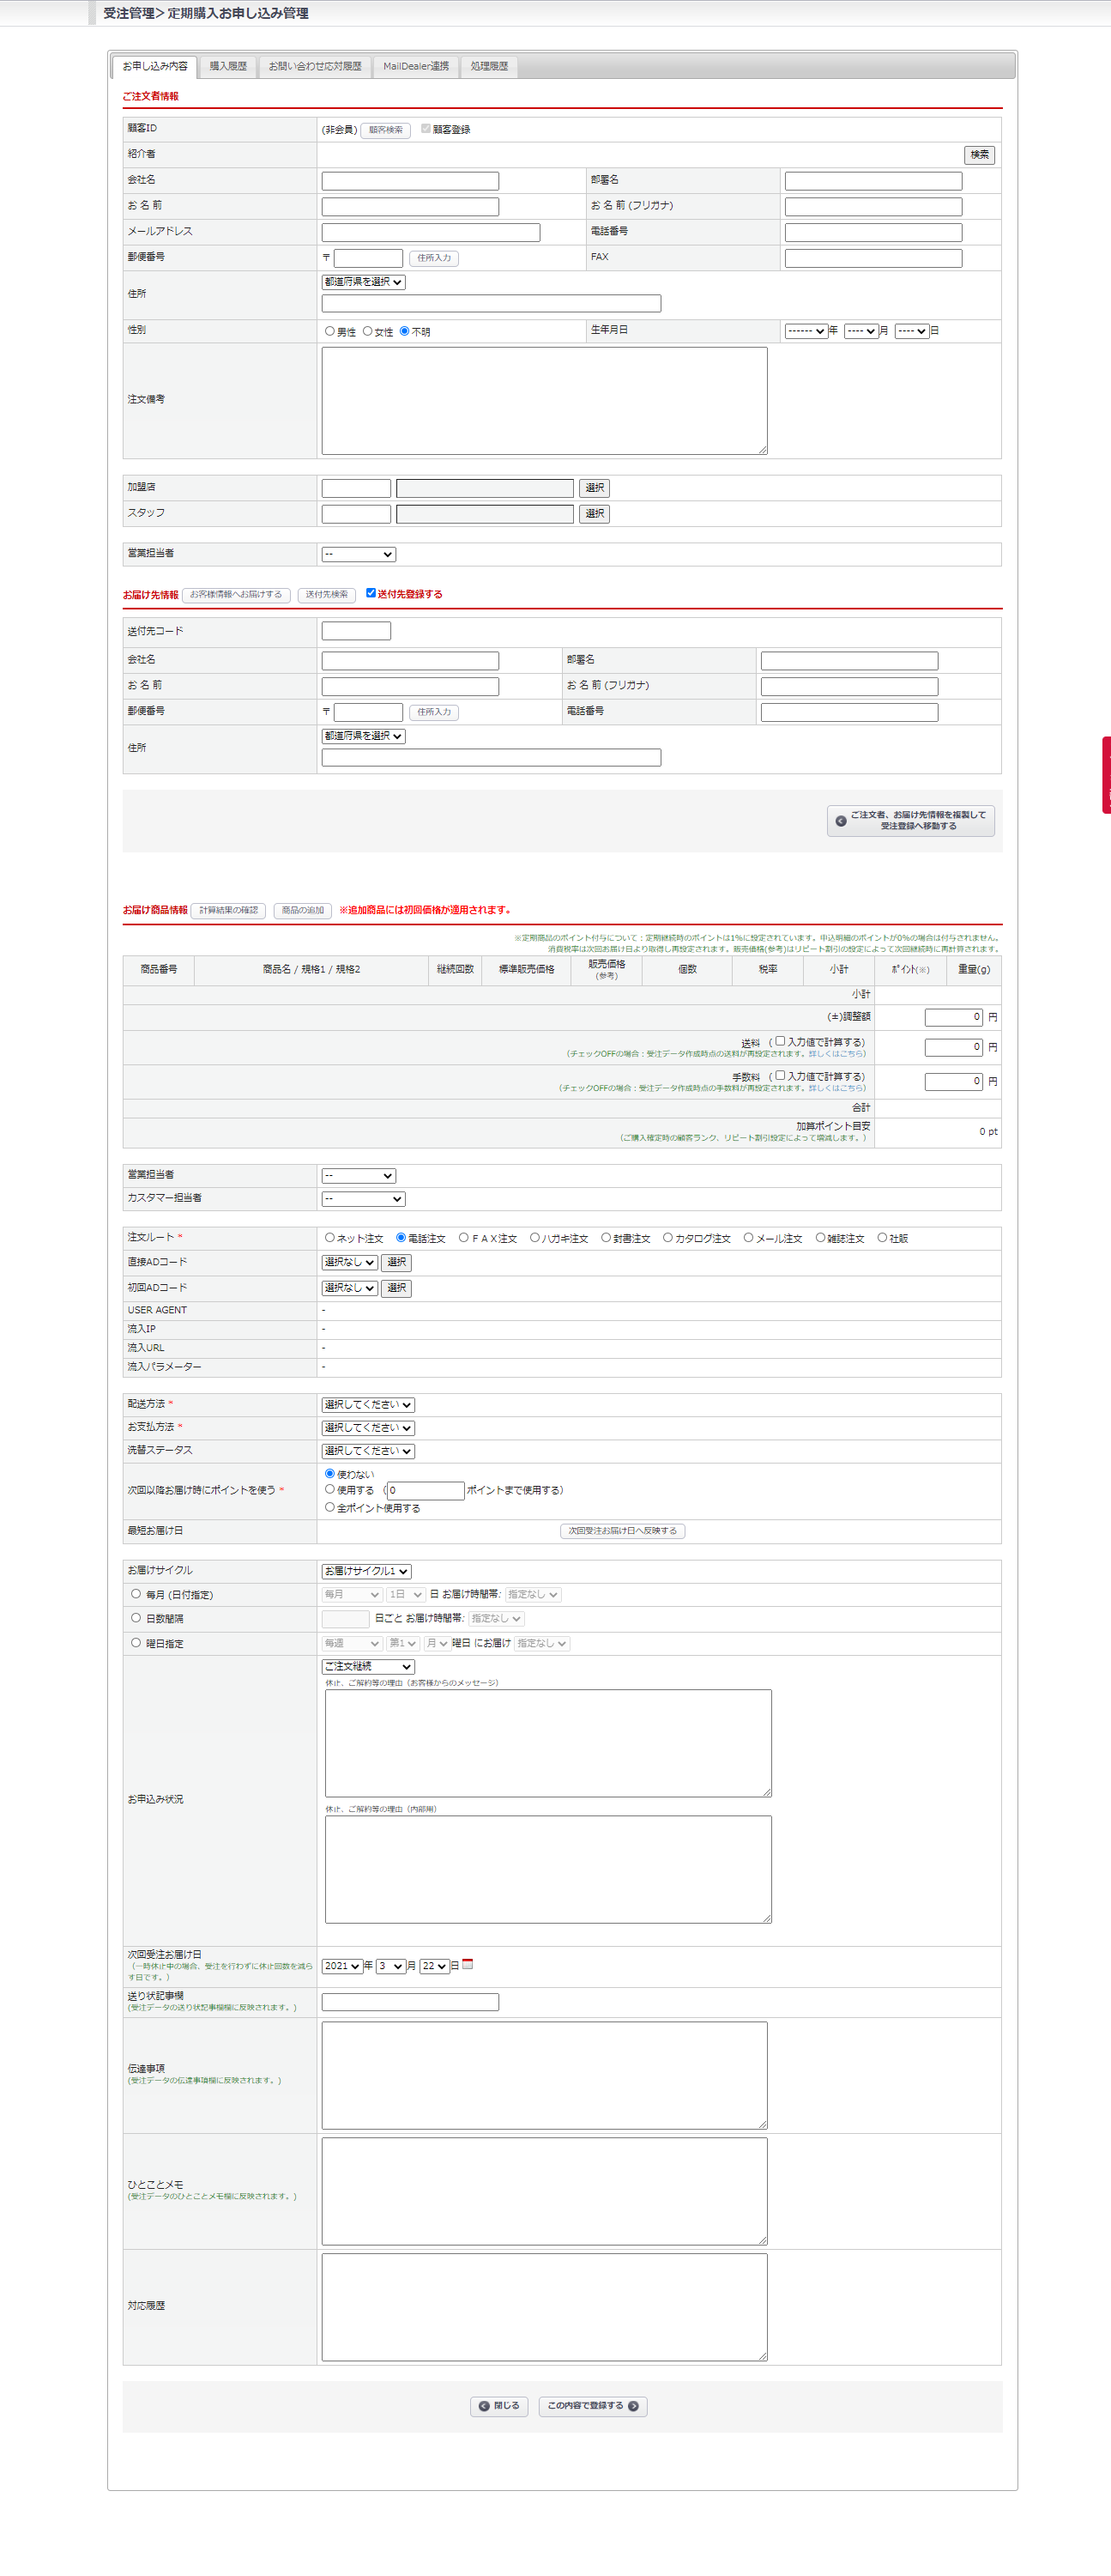1111x2576 pixels.
Task: Open the calendar picker beside 次回受注お届け日
Action: click(468, 1964)
